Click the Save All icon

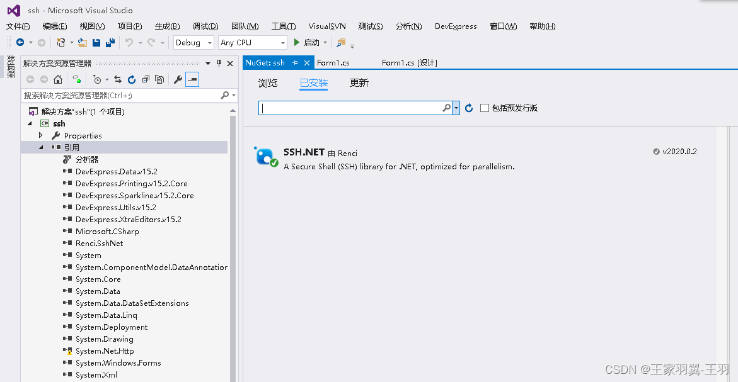tap(110, 42)
